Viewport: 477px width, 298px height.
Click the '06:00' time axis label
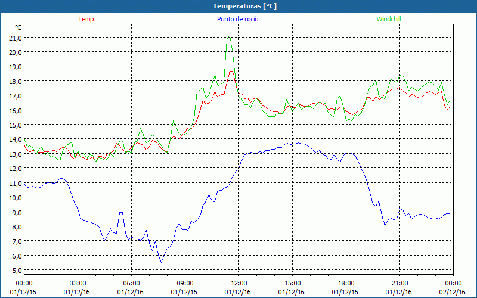click(x=131, y=284)
